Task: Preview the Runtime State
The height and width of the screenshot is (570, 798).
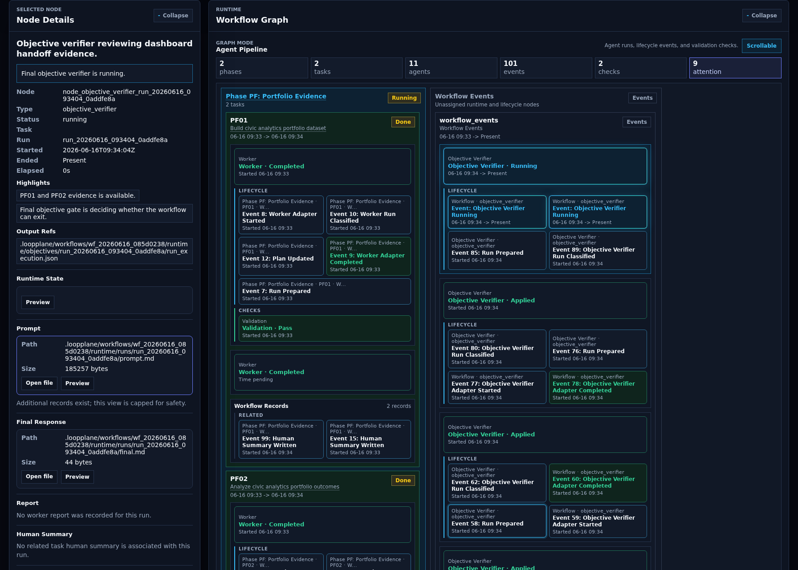Action: 38,302
